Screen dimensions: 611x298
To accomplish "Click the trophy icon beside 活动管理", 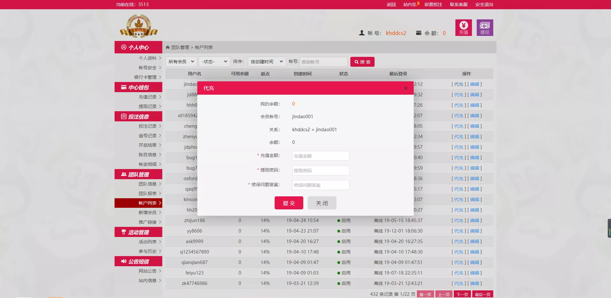I will click(124, 232).
